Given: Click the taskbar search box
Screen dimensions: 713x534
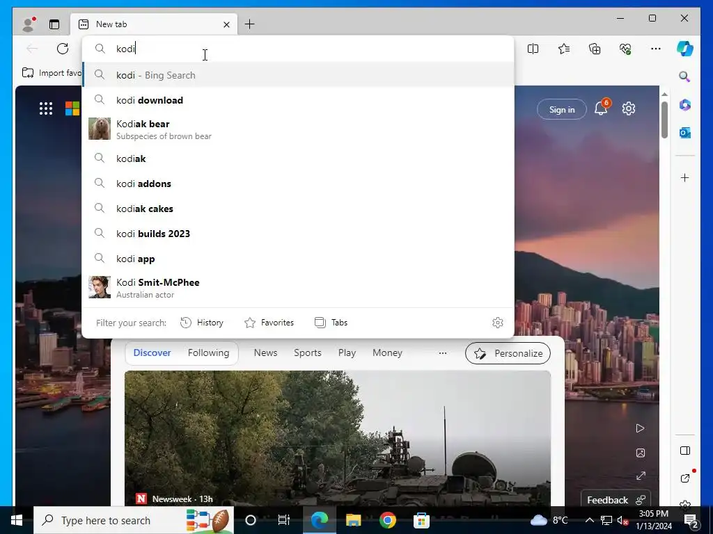Looking at the screenshot, I should [133, 520].
